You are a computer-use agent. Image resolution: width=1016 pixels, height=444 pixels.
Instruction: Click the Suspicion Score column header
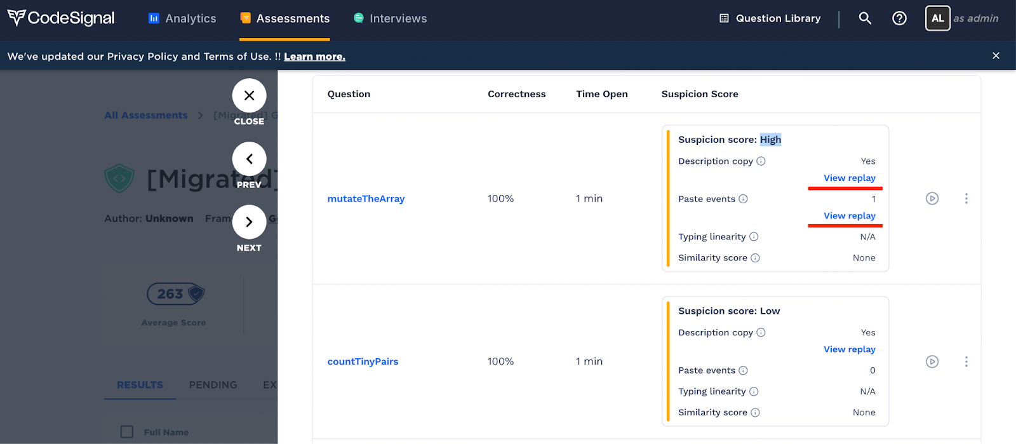click(x=700, y=94)
